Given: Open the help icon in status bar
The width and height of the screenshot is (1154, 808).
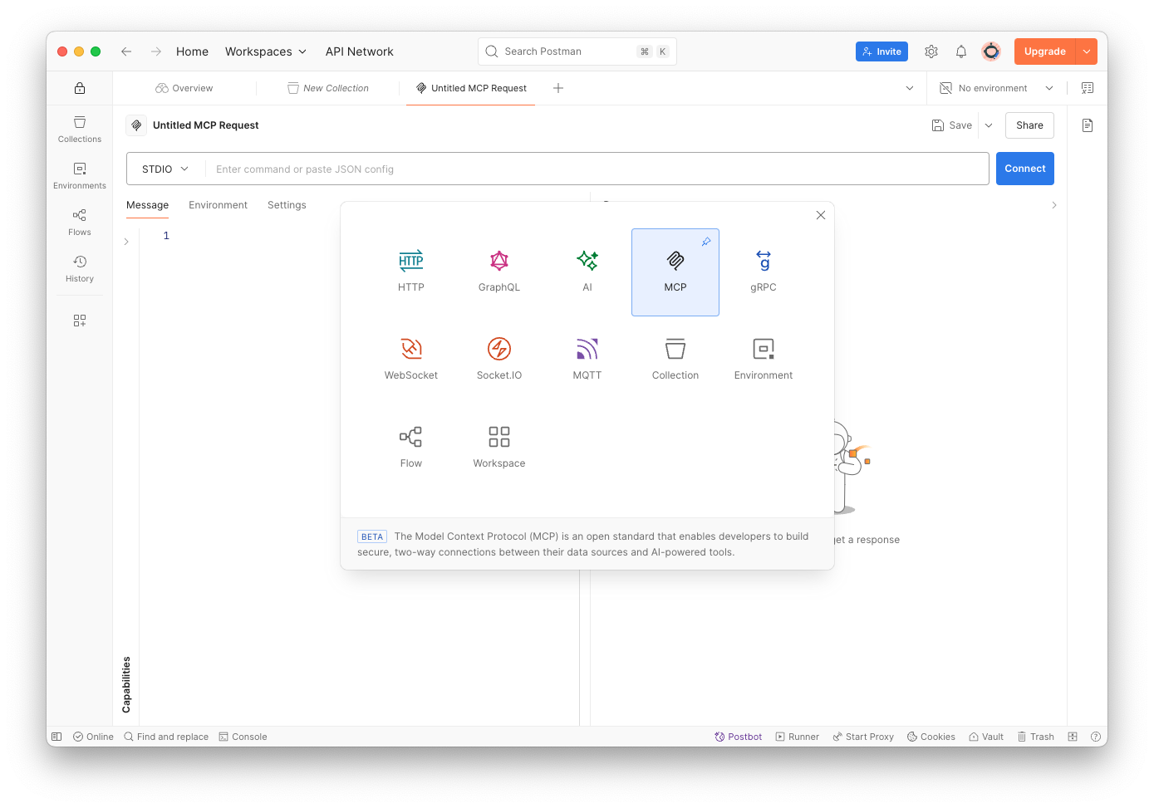Looking at the screenshot, I should [x=1096, y=737].
